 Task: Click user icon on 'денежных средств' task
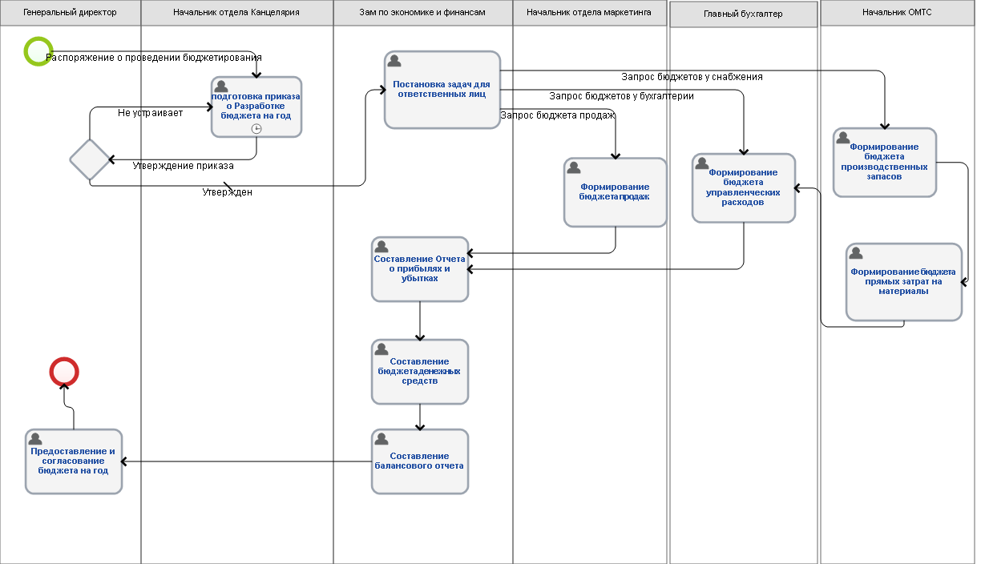pyautogui.click(x=381, y=350)
